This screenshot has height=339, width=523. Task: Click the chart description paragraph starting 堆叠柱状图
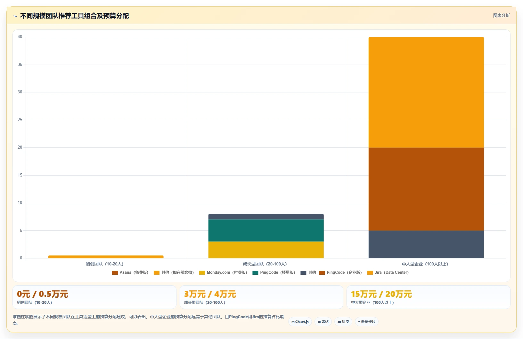148,320
